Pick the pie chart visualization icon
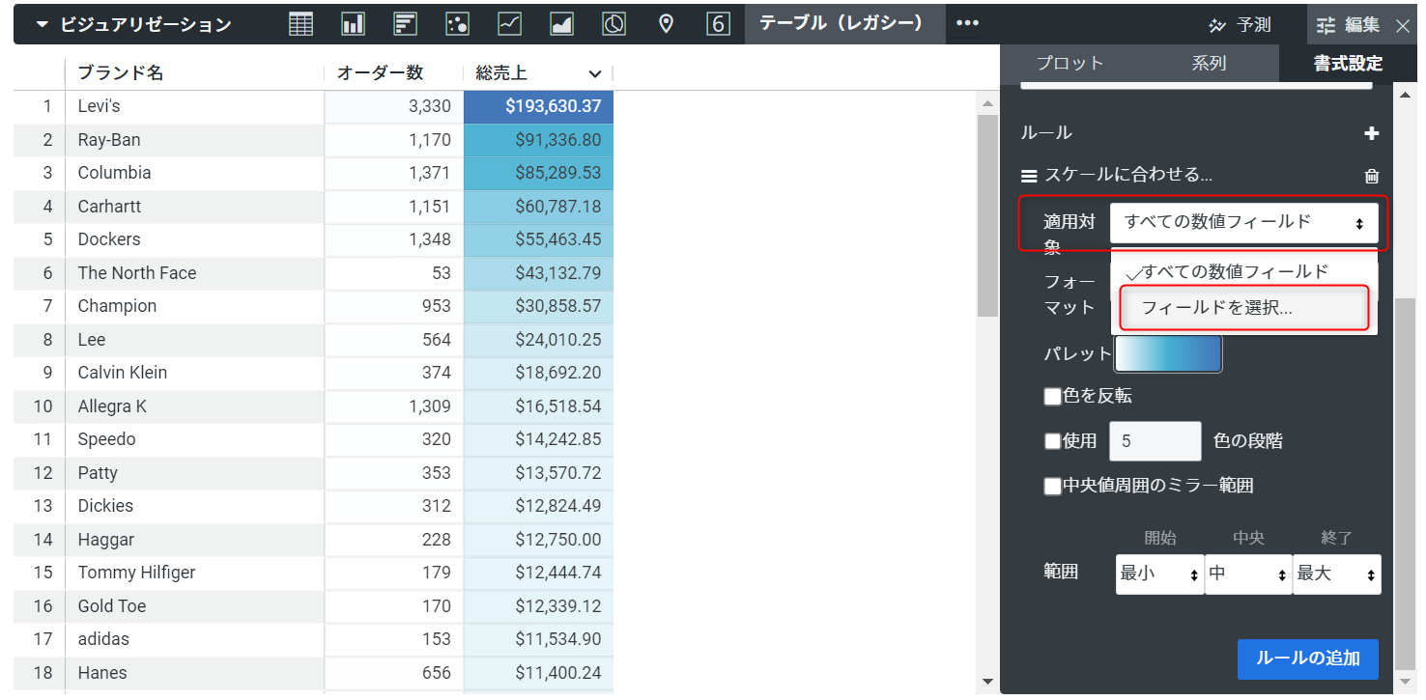1426x700 pixels. coord(613,24)
